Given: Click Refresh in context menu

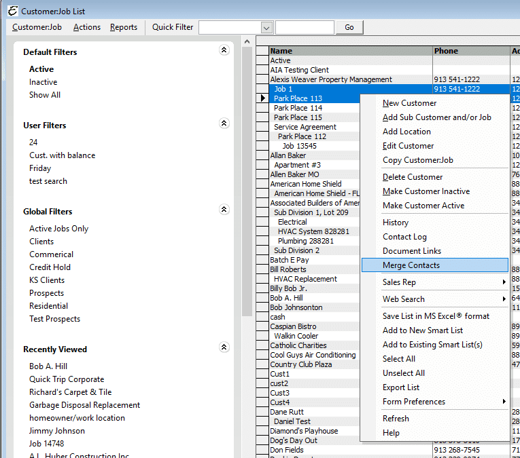Looking at the screenshot, I should (x=396, y=418).
